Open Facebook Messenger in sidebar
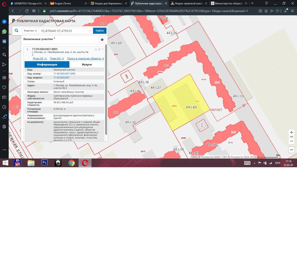Viewport: 297px width, 275px height. pyautogui.click(x=4, y=22)
